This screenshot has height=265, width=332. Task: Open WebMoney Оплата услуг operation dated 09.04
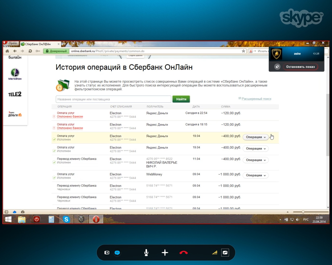coord(66,174)
